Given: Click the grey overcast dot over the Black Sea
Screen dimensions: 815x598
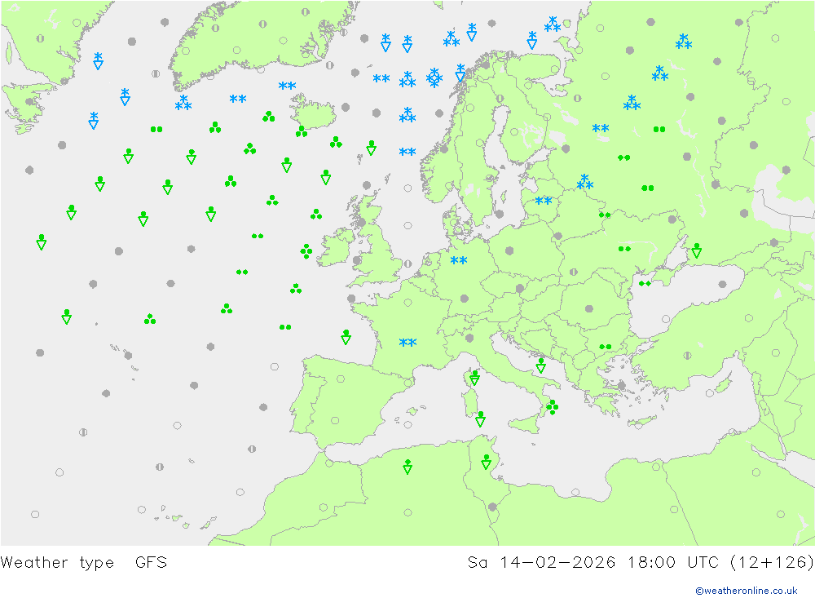Looking at the screenshot, I should (x=722, y=284).
